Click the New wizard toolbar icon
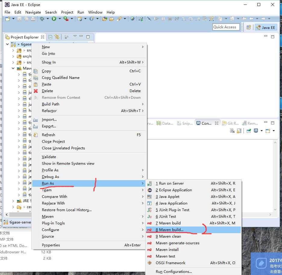Image resolution: width=282 pixels, height=275 pixels. point(8,19)
